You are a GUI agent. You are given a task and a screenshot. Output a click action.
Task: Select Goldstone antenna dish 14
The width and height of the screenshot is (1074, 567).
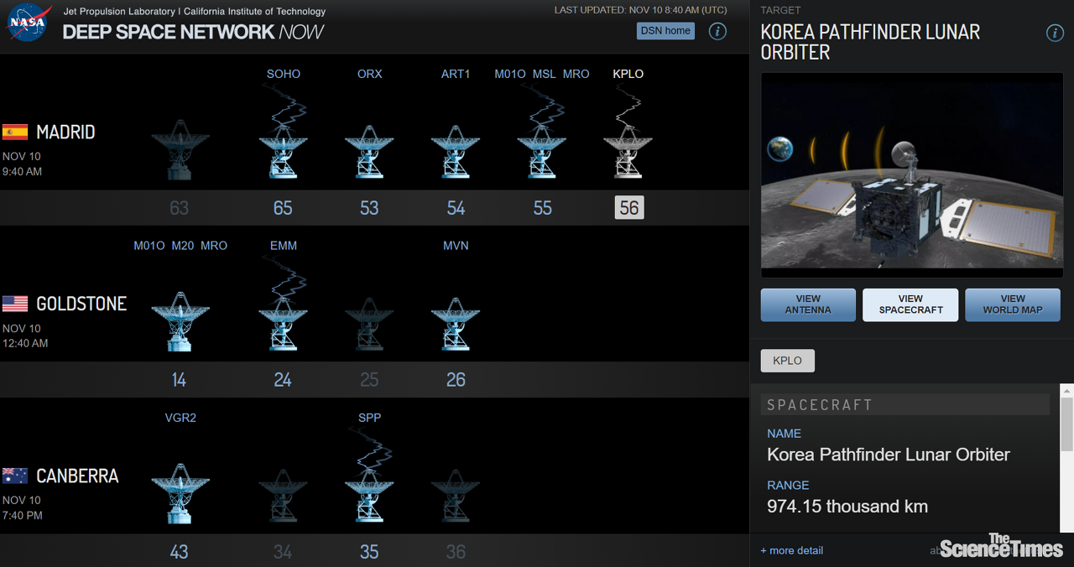click(179, 321)
